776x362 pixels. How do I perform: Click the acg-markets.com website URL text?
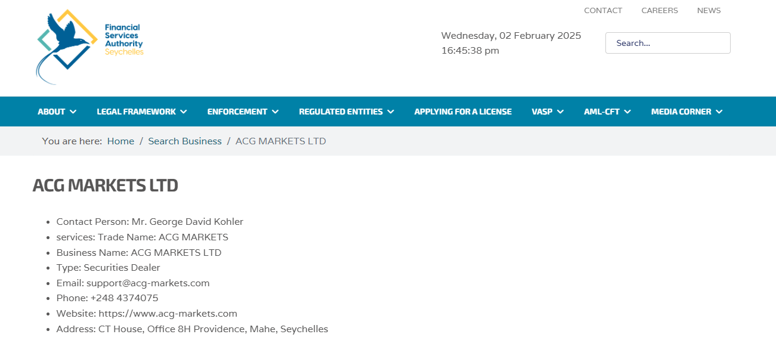pos(168,314)
